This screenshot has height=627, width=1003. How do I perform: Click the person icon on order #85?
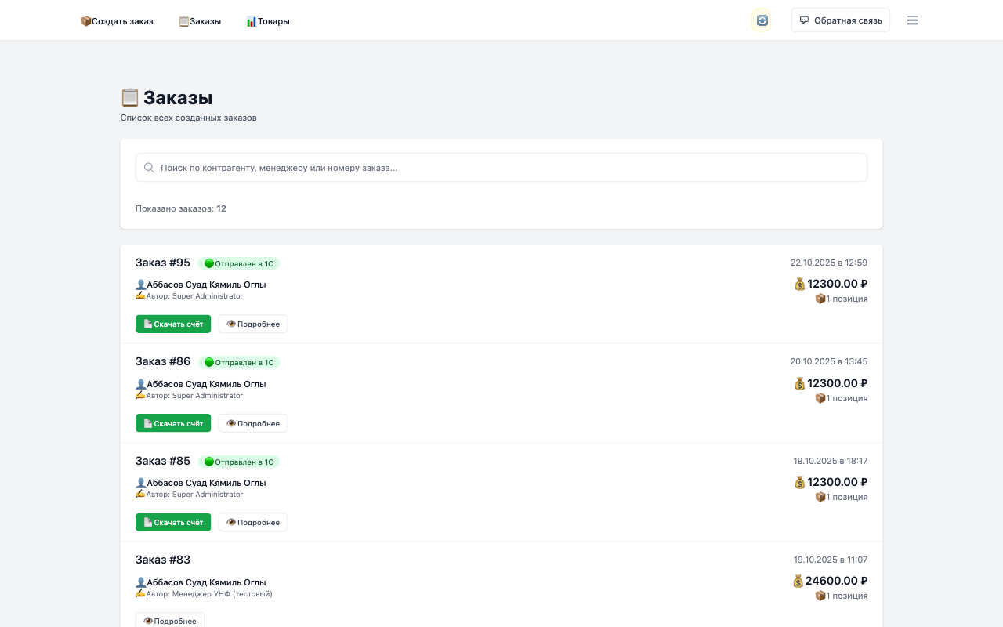[141, 483]
